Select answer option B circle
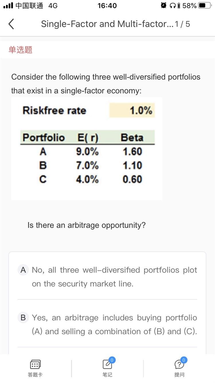Image resolution: width=215 pixels, height=383 pixels. click(x=23, y=318)
